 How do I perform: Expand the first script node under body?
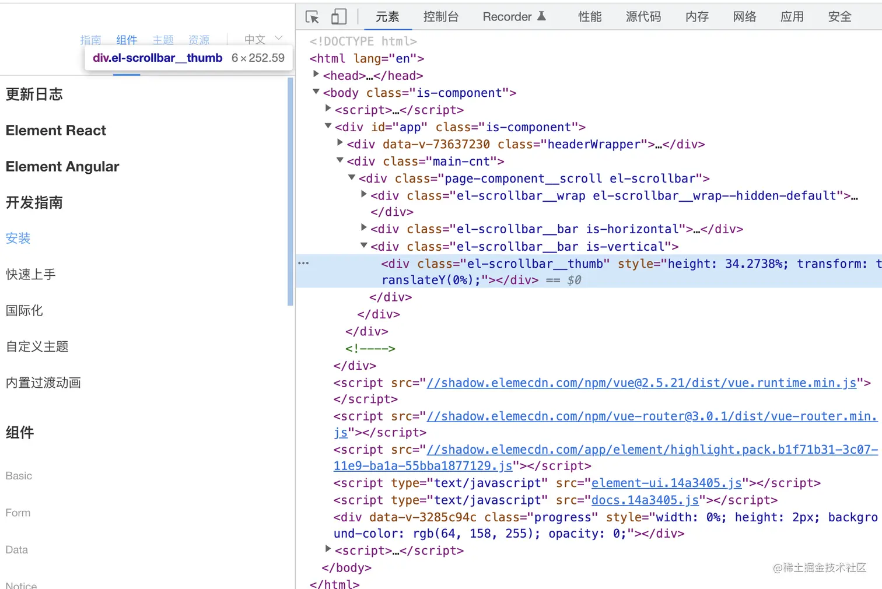[328, 108]
